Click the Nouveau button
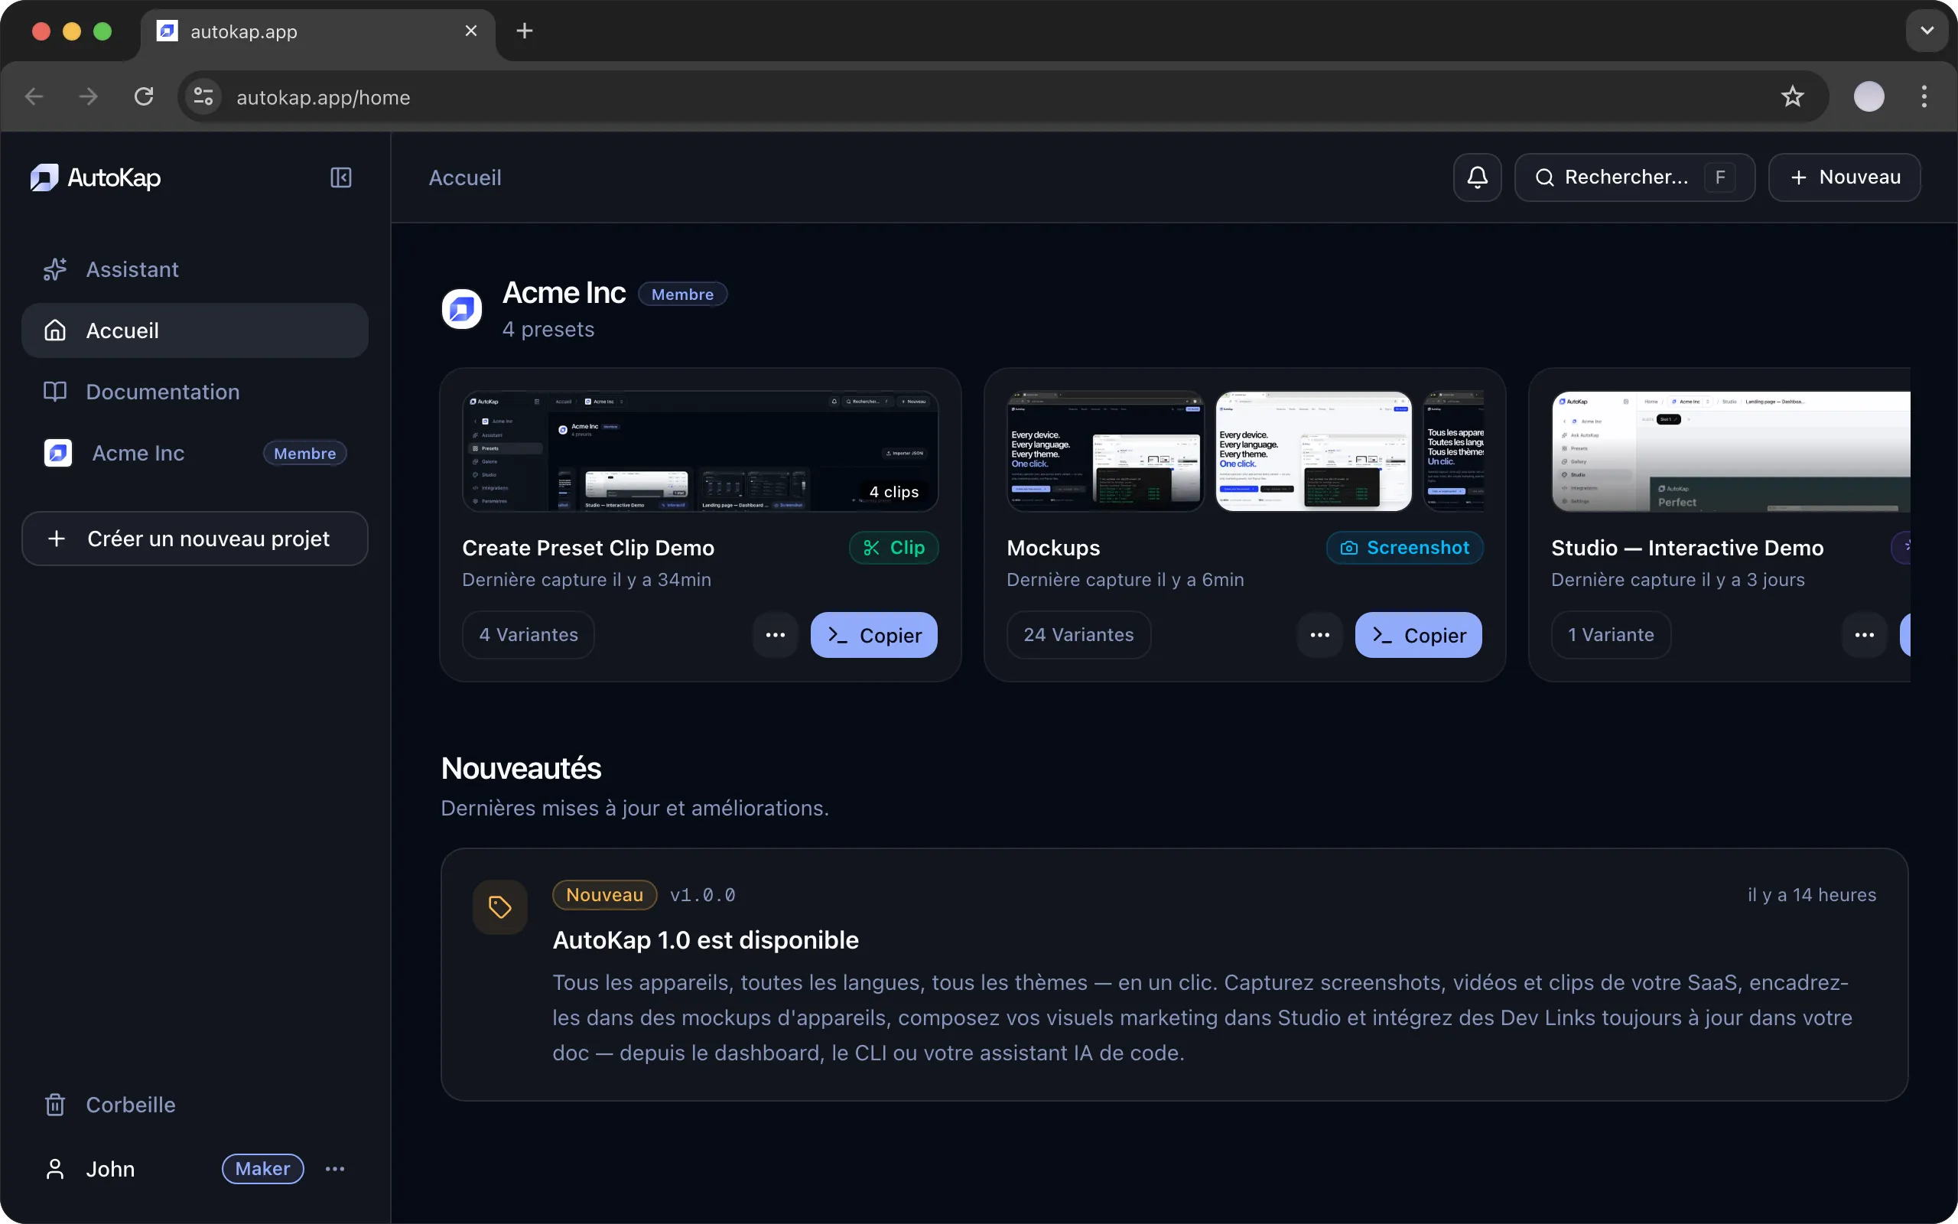 coord(1844,177)
